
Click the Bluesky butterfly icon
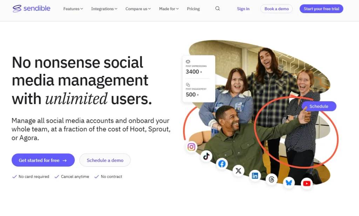pyautogui.click(x=289, y=183)
